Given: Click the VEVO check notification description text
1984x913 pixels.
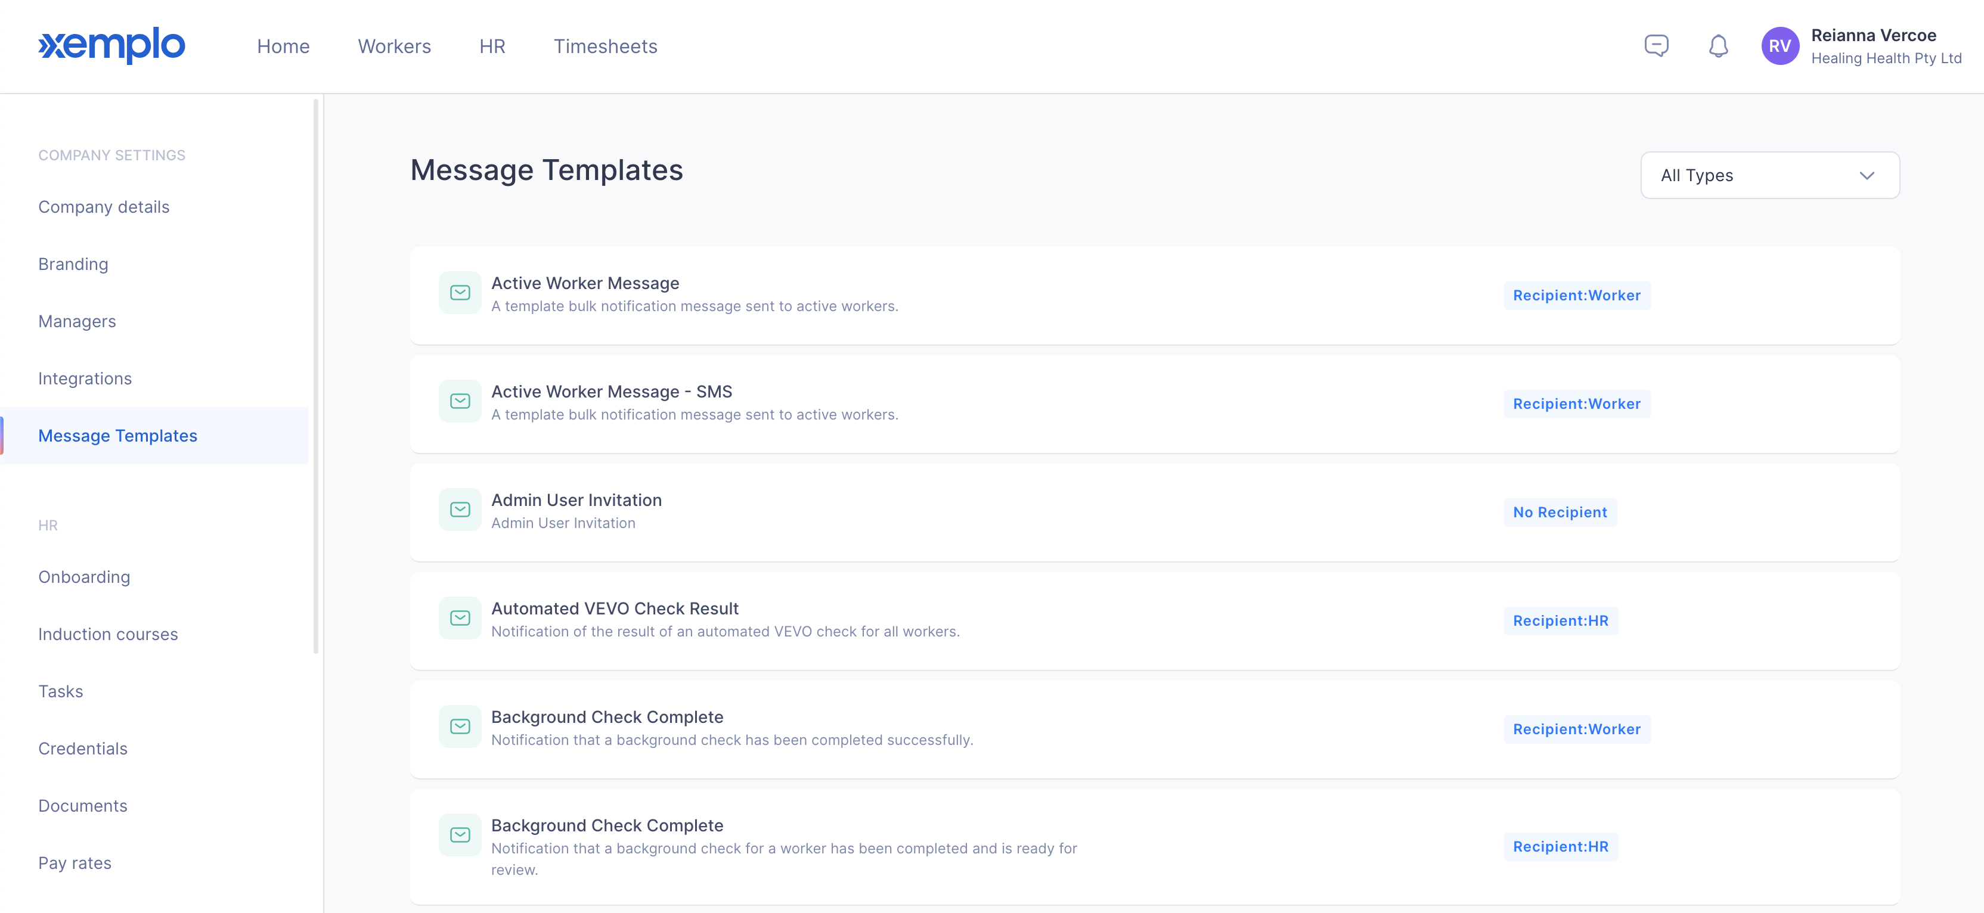Looking at the screenshot, I should (725, 632).
